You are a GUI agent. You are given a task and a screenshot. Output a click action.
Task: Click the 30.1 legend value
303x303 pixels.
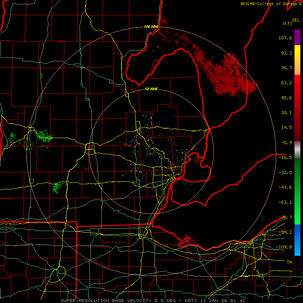tap(287, 113)
